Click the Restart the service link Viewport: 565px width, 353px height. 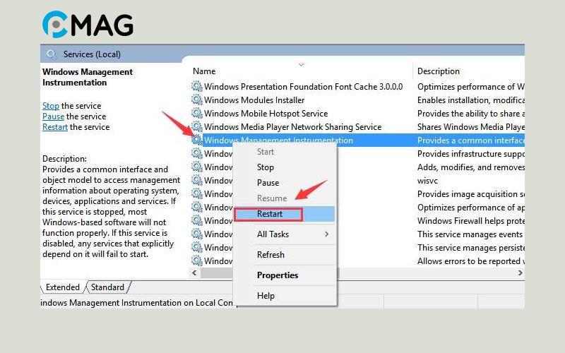(55, 127)
